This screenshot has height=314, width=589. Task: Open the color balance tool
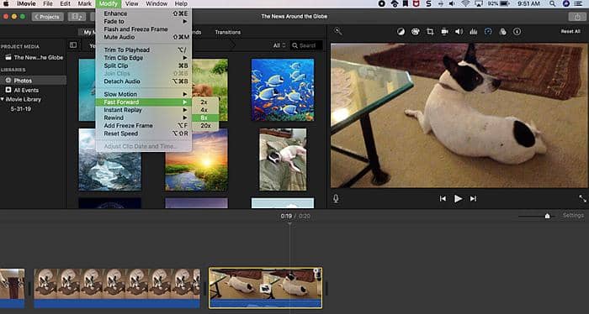(401, 32)
